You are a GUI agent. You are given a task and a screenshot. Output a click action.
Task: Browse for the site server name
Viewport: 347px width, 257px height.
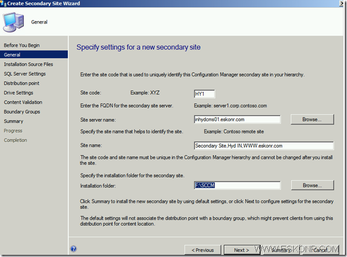click(312, 119)
